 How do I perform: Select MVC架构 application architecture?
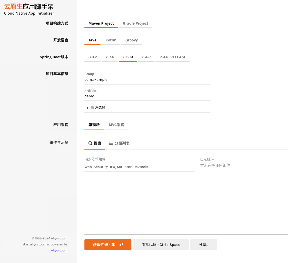point(116,125)
